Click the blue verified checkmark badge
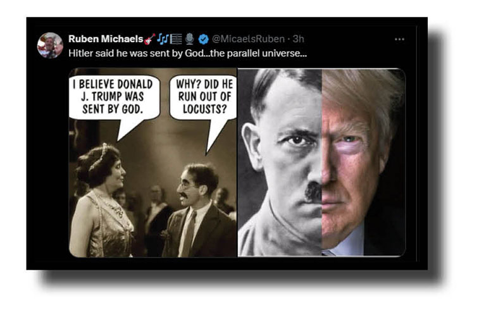Image resolution: width=484 pixels, height=322 pixels. [204, 39]
